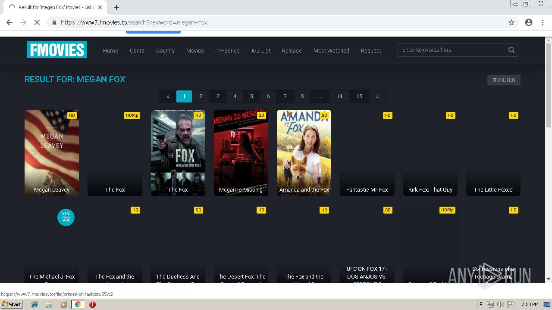552x310 pixels.
Task: Select results page 1
Action: click(184, 96)
